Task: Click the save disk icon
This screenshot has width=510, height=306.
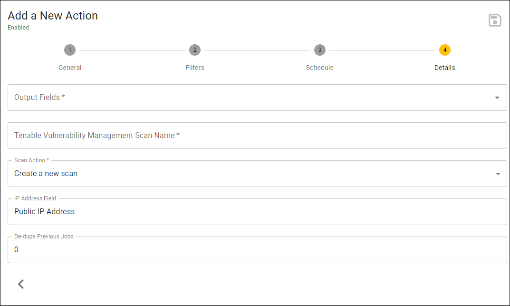Action: coord(495,20)
